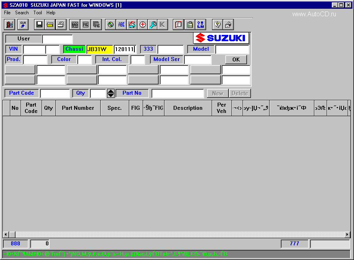Image resolution: width=354 pixels, height=260 pixels.
Task: Click the grey K toolbar icon
Action: (x=163, y=25)
